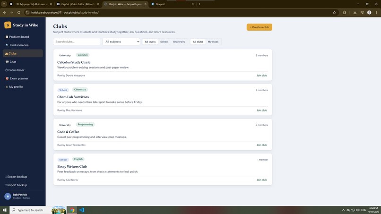Open browser extensions puzzle icon
381x214 pixels.
344,13
